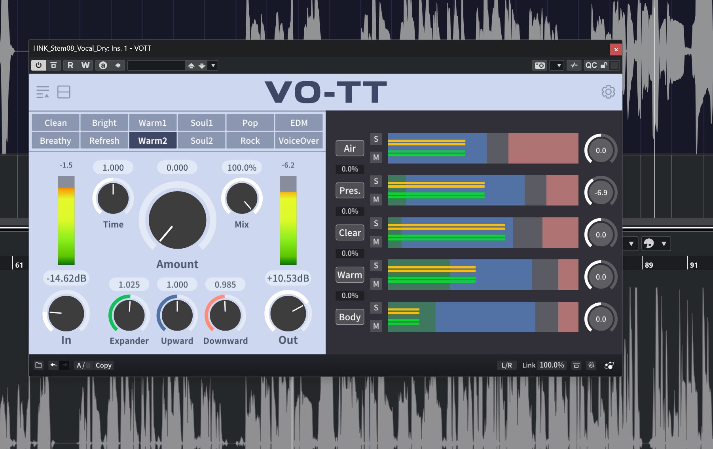The image size is (713, 449).
Task: Mute the Air band
Action: coord(376,158)
